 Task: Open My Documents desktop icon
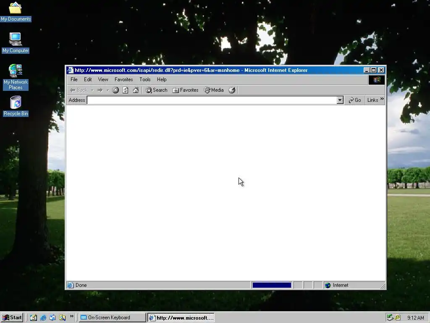coord(16,11)
